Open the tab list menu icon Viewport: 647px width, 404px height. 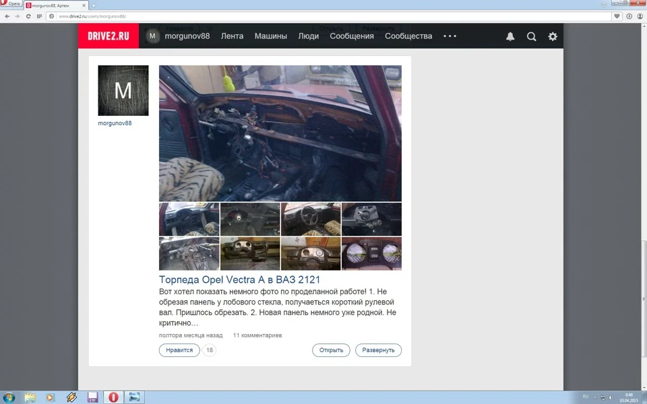click(x=604, y=5)
